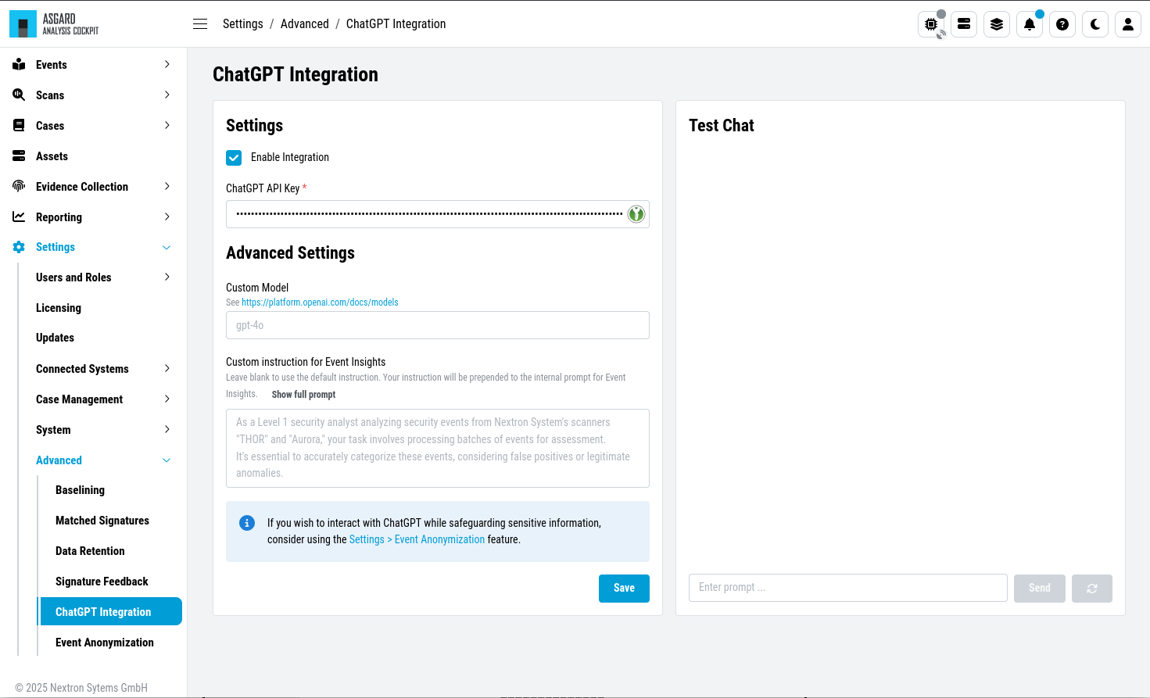The width and height of the screenshot is (1150, 698).
Task: Click Show full prompt
Action: (x=303, y=395)
